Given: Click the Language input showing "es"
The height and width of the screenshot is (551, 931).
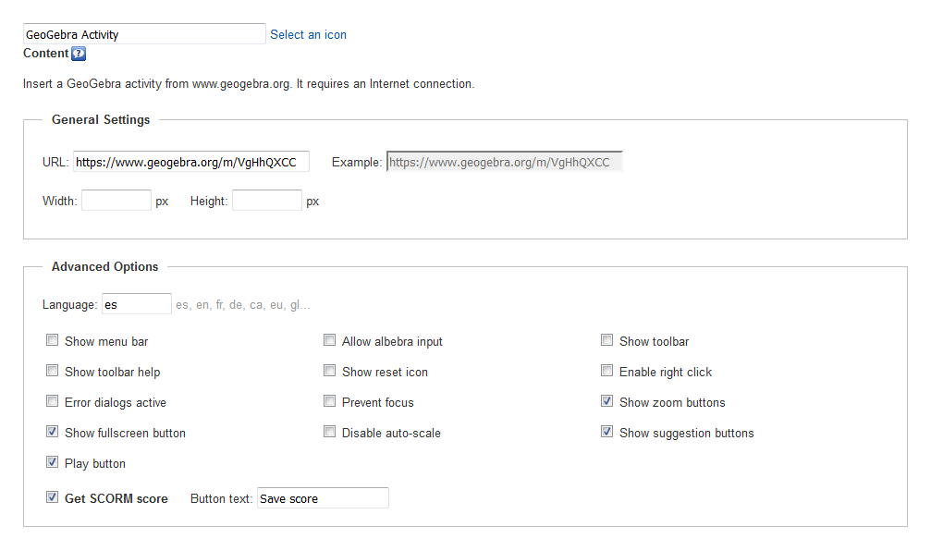Looking at the screenshot, I should pos(137,302).
